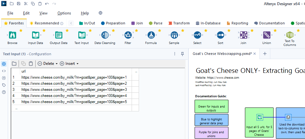Switch to the Parse tool category
The image size is (305, 139).
click(x=155, y=23)
